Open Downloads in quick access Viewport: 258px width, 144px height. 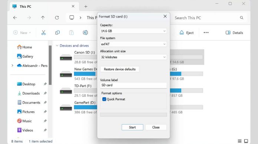click(x=29, y=93)
